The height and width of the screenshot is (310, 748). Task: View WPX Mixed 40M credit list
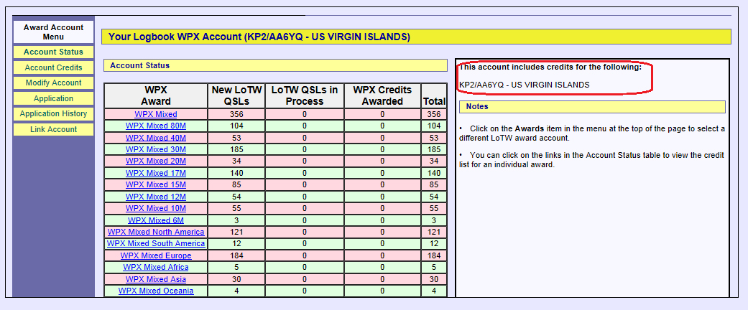(155, 138)
